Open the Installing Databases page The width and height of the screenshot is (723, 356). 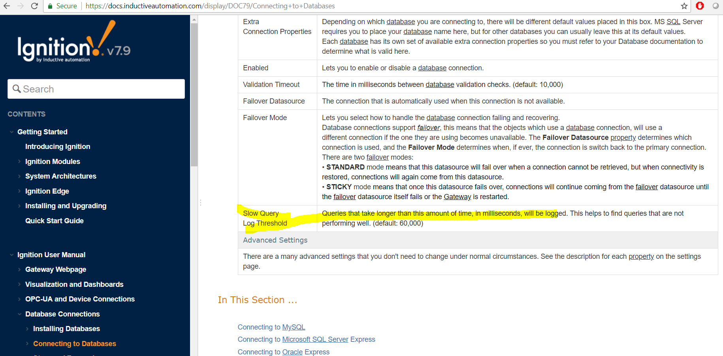pos(66,329)
